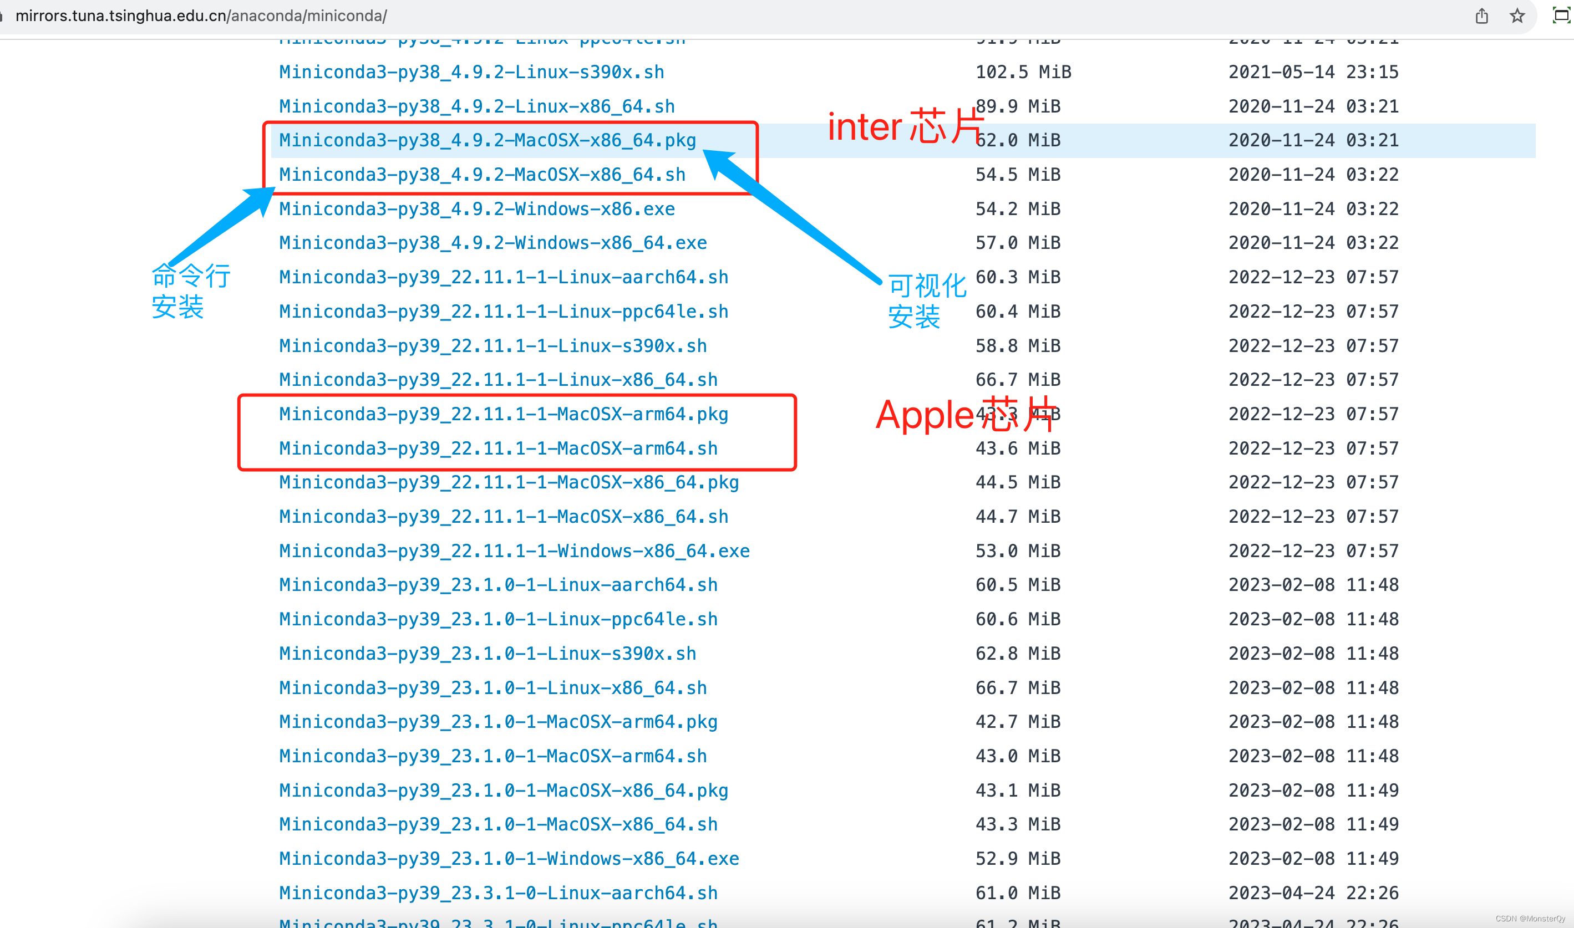
Task: Open Miniconda3-py38_4.9.2-MacOSX-x86_64.sh link
Action: [483, 175]
